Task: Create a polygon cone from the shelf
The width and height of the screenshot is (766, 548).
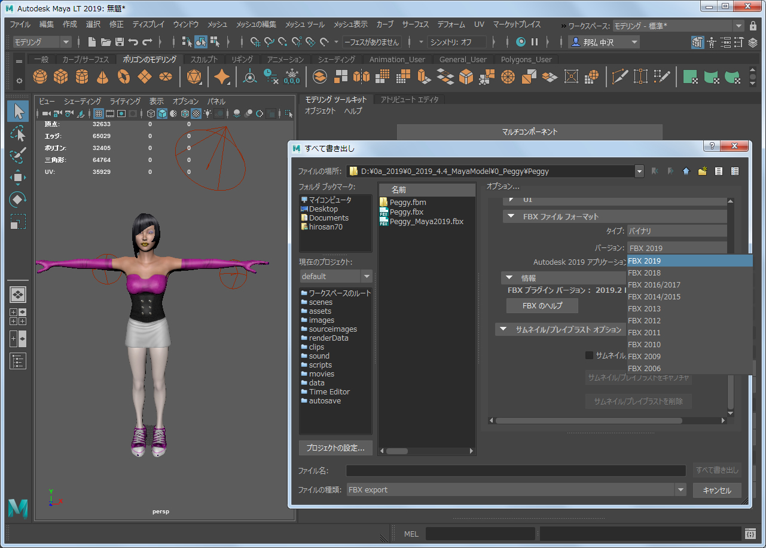Action: [x=103, y=77]
